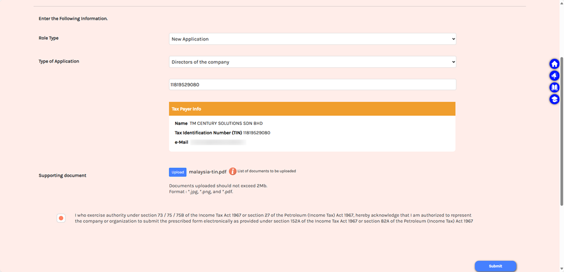Viewport: 564px width, 272px height.
Task: Click the Type of Application label
Action: point(59,62)
